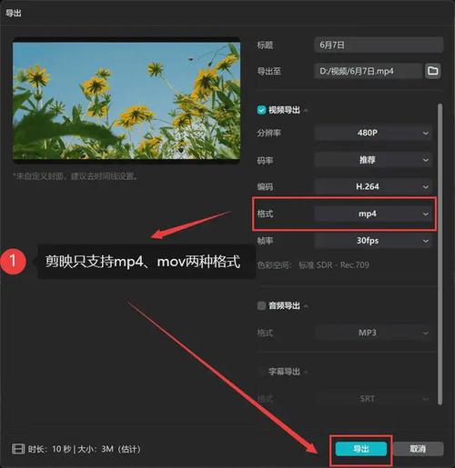455x468 pixels.
Task: Click the 时长: 10 秒 size estimate text
Action: click(x=85, y=449)
